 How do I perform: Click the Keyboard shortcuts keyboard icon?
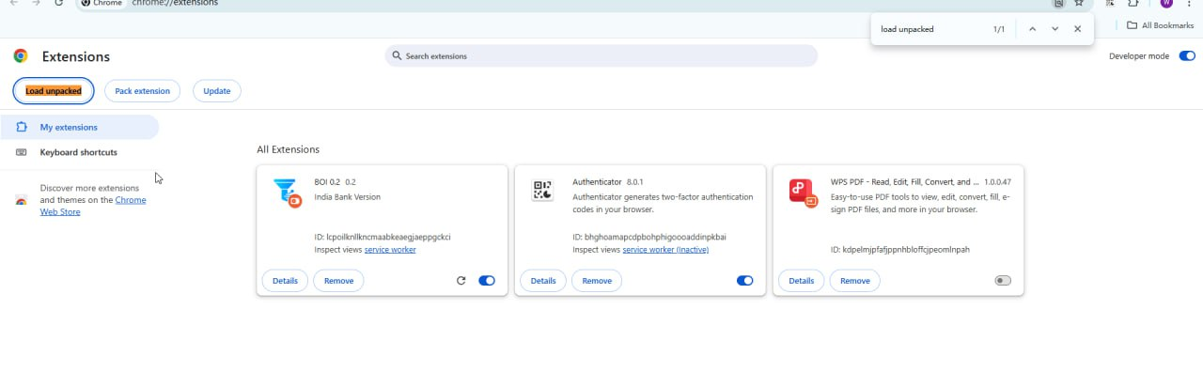pyautogui.click(x=22, y=152)
